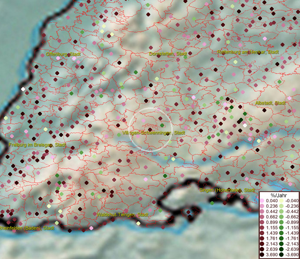Click the 1.155 legend color dot
This screenshot has height=259, width=300.
[262, 228]
